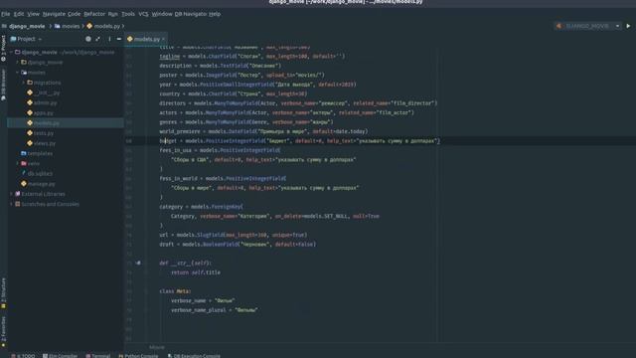The height and width of the screenshot is (358, 636).
Task: Open the Navigate menu
Action: [54, 14]
